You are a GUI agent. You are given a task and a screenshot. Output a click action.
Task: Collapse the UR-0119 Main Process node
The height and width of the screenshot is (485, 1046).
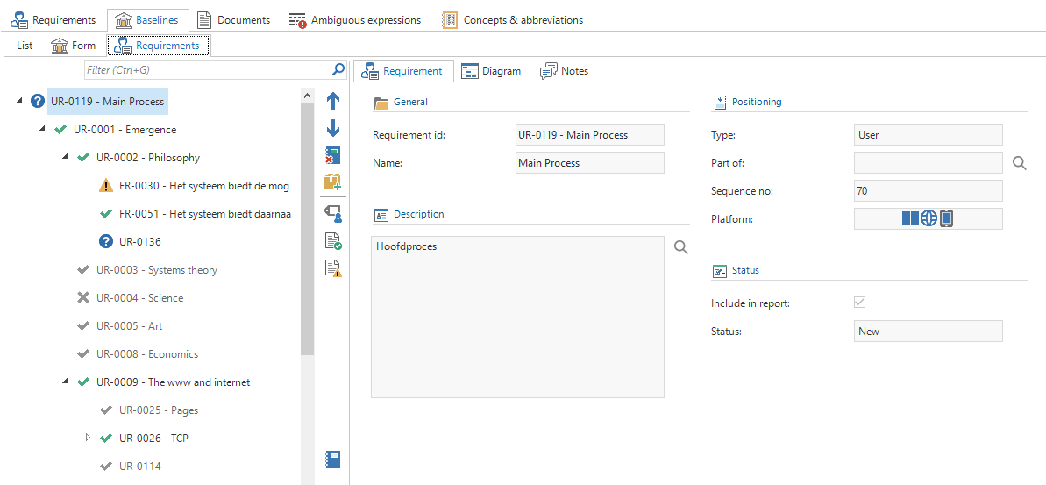(x=19, y=102)
